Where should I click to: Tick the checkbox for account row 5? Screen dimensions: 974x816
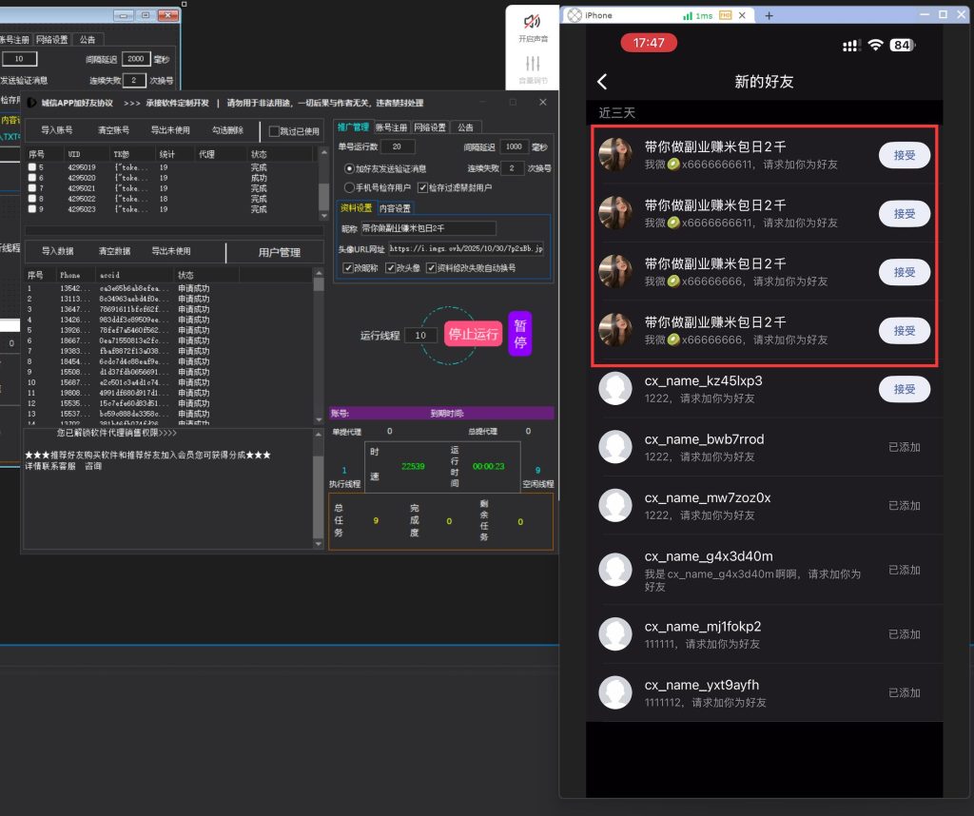coord(32,167)
